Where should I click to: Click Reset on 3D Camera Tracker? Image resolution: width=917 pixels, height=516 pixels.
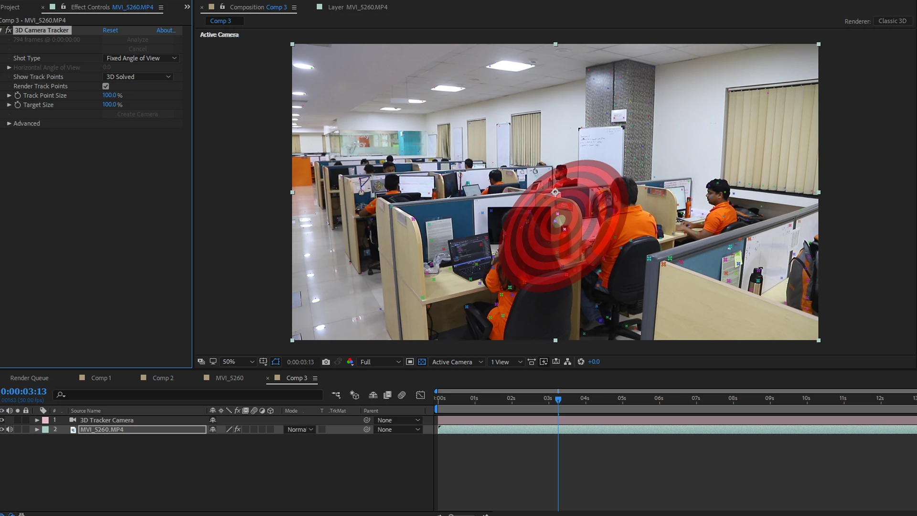110,30
